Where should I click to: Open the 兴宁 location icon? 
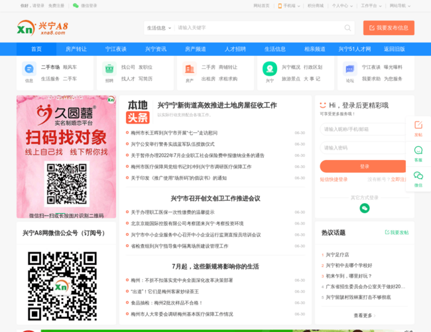click(x=270, y=68)
